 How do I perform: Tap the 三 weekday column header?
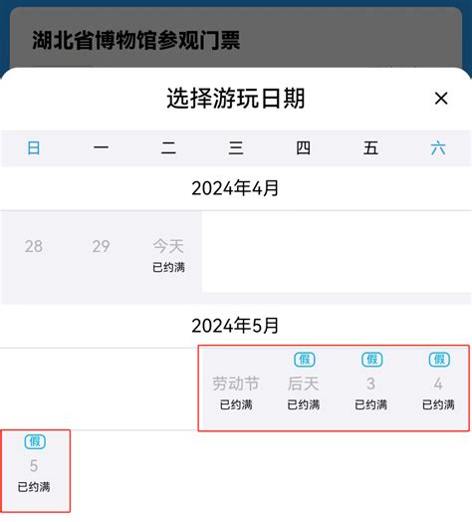[x=236, y=148]
